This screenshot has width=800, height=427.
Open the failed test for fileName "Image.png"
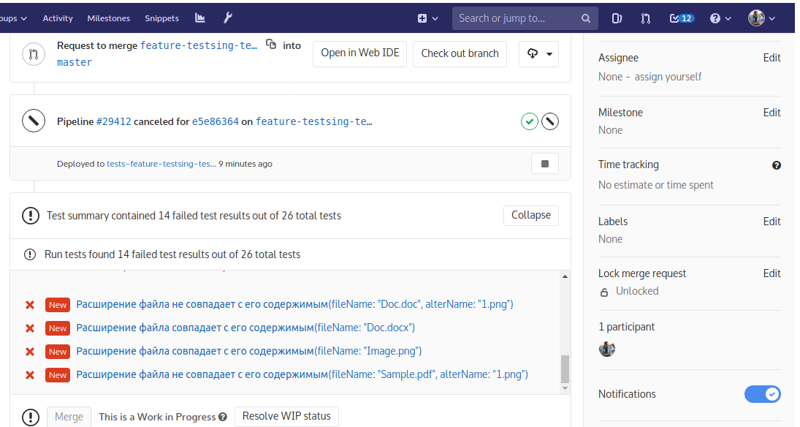pos(248,351)
